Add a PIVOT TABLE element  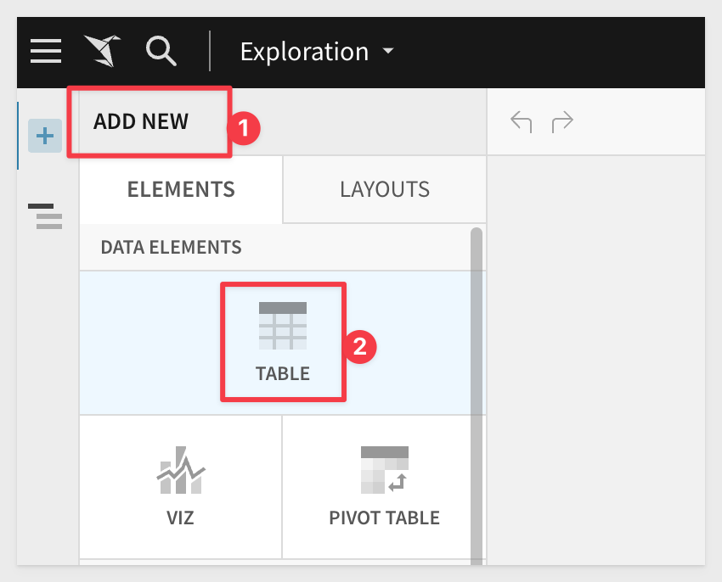click(x=384, y=486)
